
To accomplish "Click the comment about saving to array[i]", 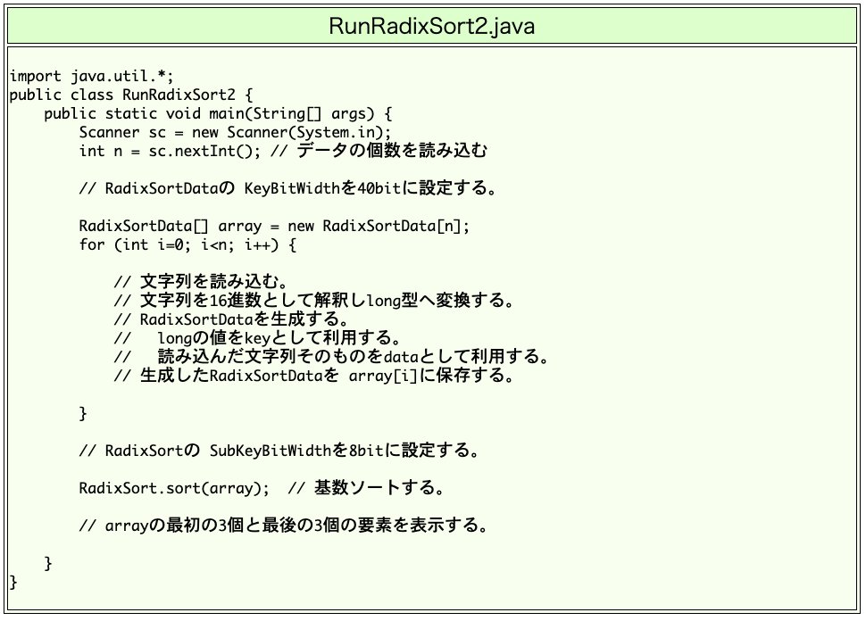I will pyautogui.click(x=314, y=376).
